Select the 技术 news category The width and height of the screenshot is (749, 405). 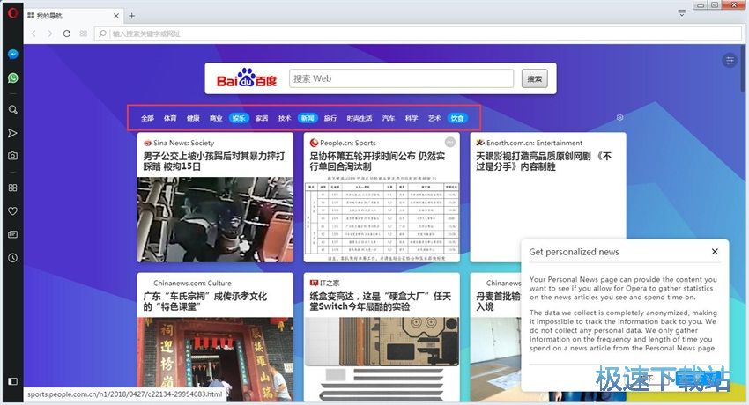coord(285,118)
